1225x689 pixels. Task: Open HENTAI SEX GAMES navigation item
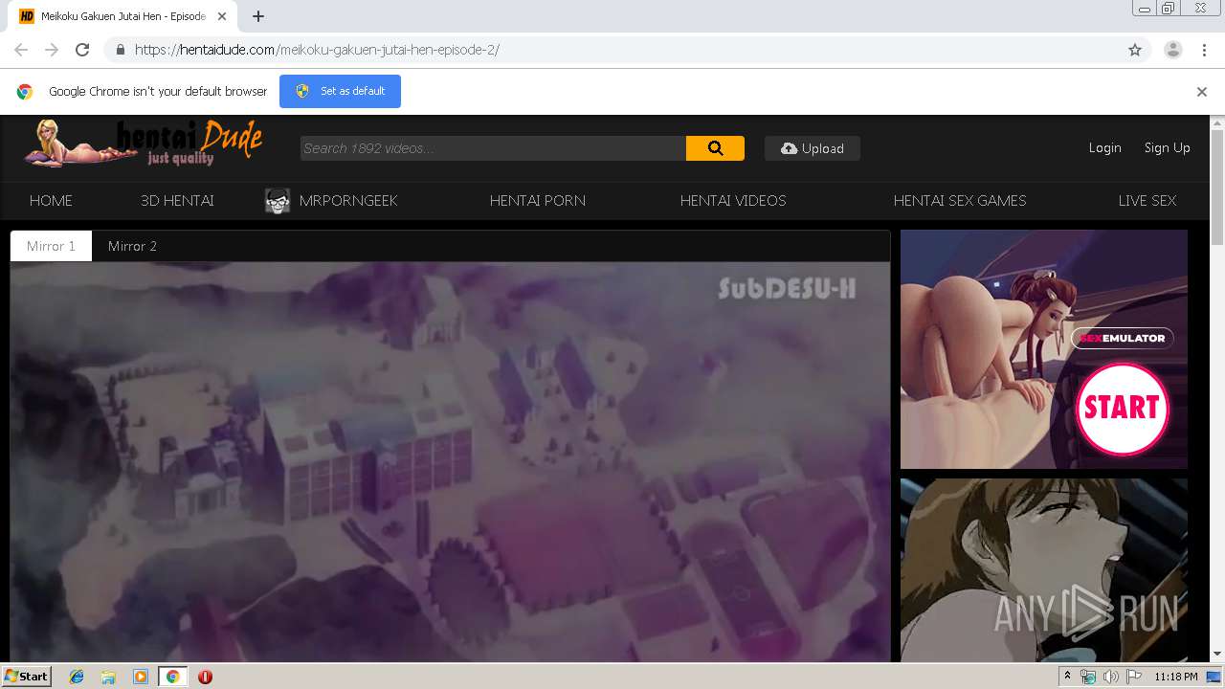[x=960, y=201]
